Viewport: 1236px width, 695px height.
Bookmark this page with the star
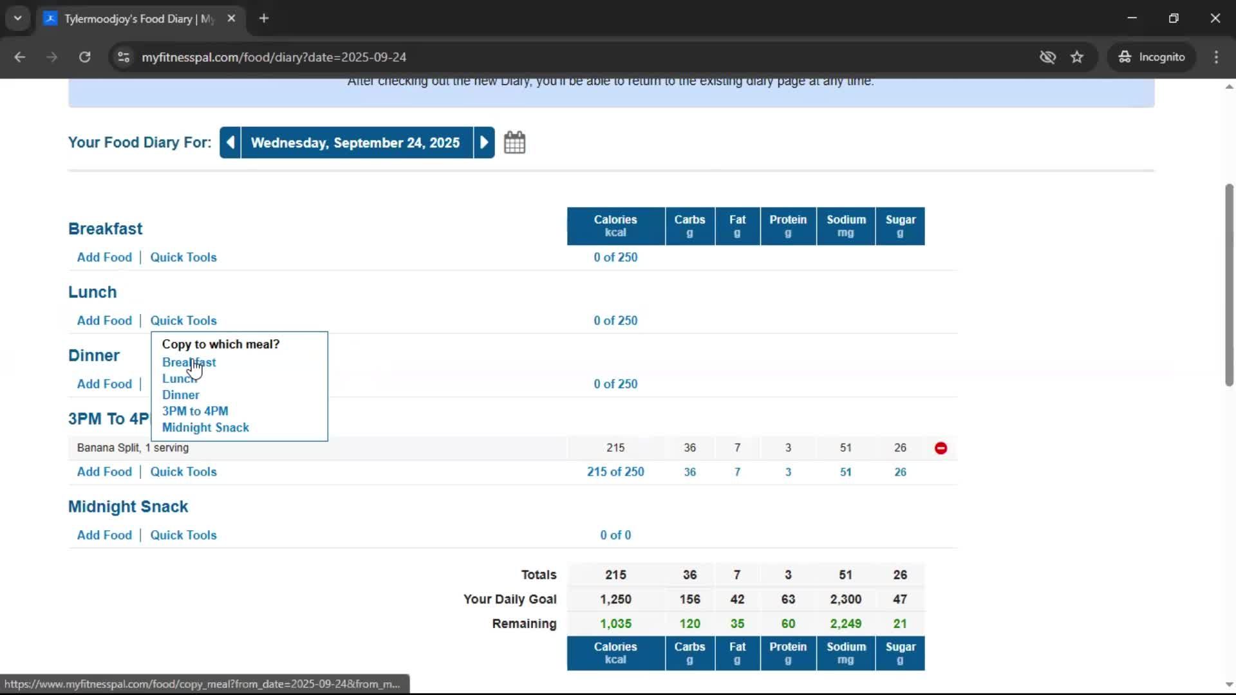click(1077, 57)
